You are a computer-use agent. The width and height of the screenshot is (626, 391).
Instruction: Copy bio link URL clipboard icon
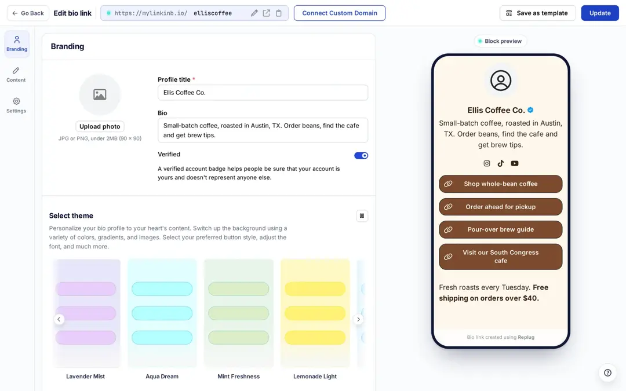click(279, 13)
